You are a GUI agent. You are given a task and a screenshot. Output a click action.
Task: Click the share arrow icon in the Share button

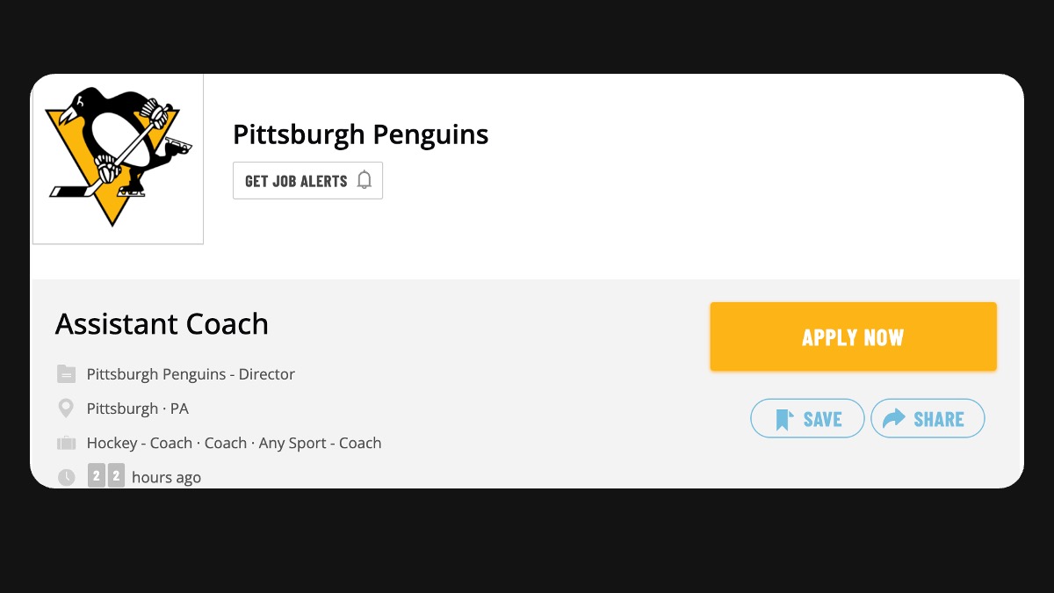pos(894,418)
